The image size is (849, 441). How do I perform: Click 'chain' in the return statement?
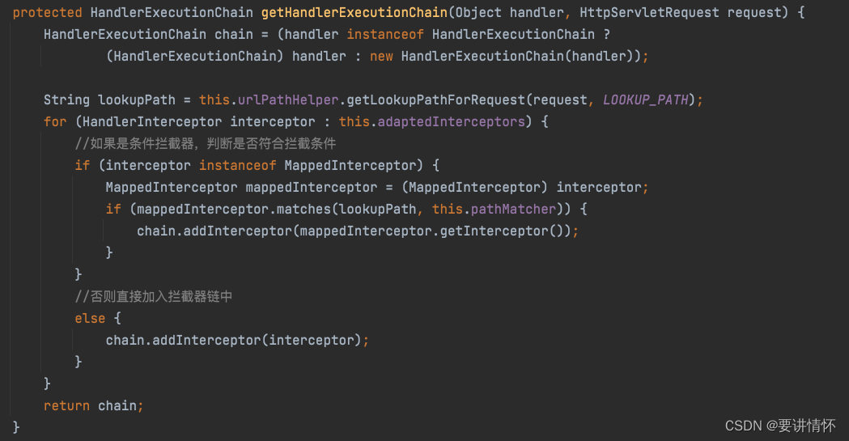(117, 406)
